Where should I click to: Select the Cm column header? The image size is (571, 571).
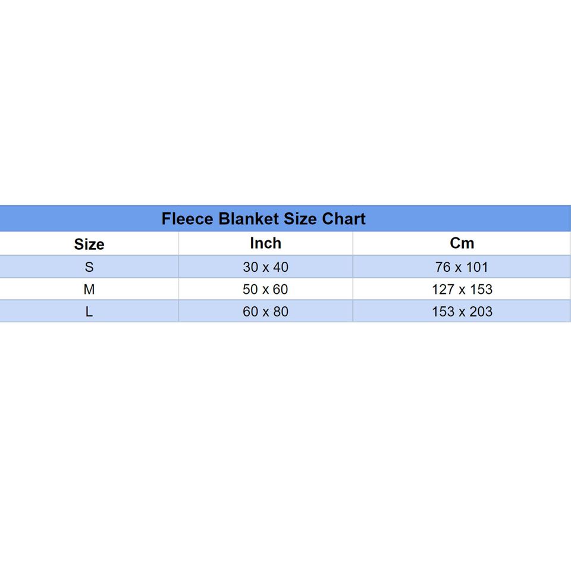click(462, 243)
